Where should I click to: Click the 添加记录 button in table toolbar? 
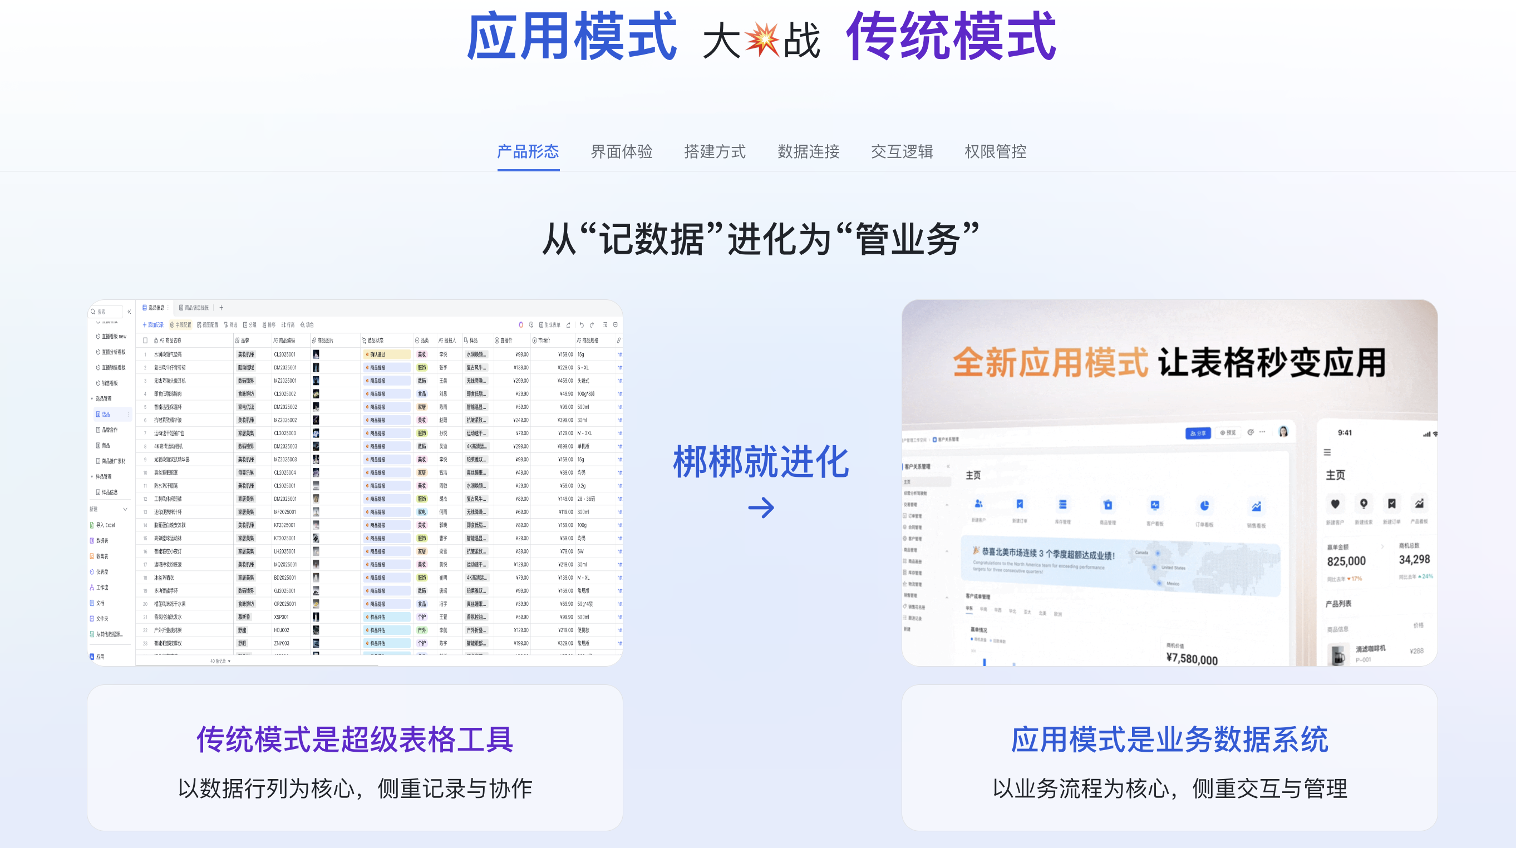click(153, 325)
